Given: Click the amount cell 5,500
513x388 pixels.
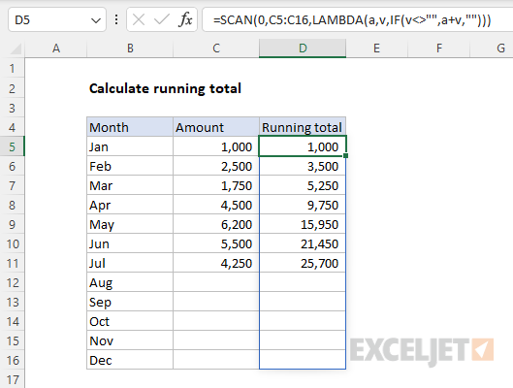Looking at the screenshot, I should (x=216, y=243).
